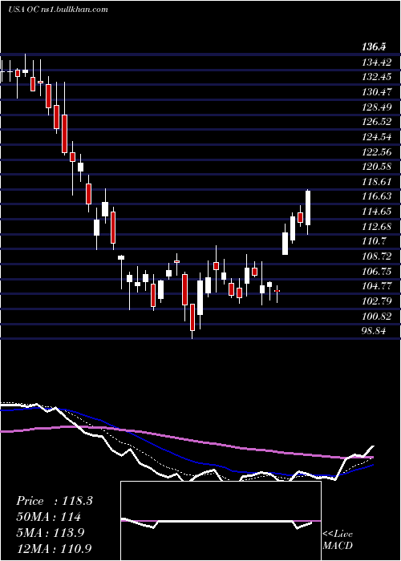Click the 122.56 price axis label

tap(377, 152)
